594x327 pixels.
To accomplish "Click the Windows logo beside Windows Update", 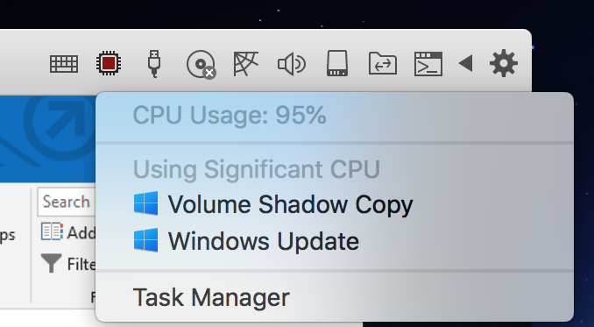I will [145, 240].
